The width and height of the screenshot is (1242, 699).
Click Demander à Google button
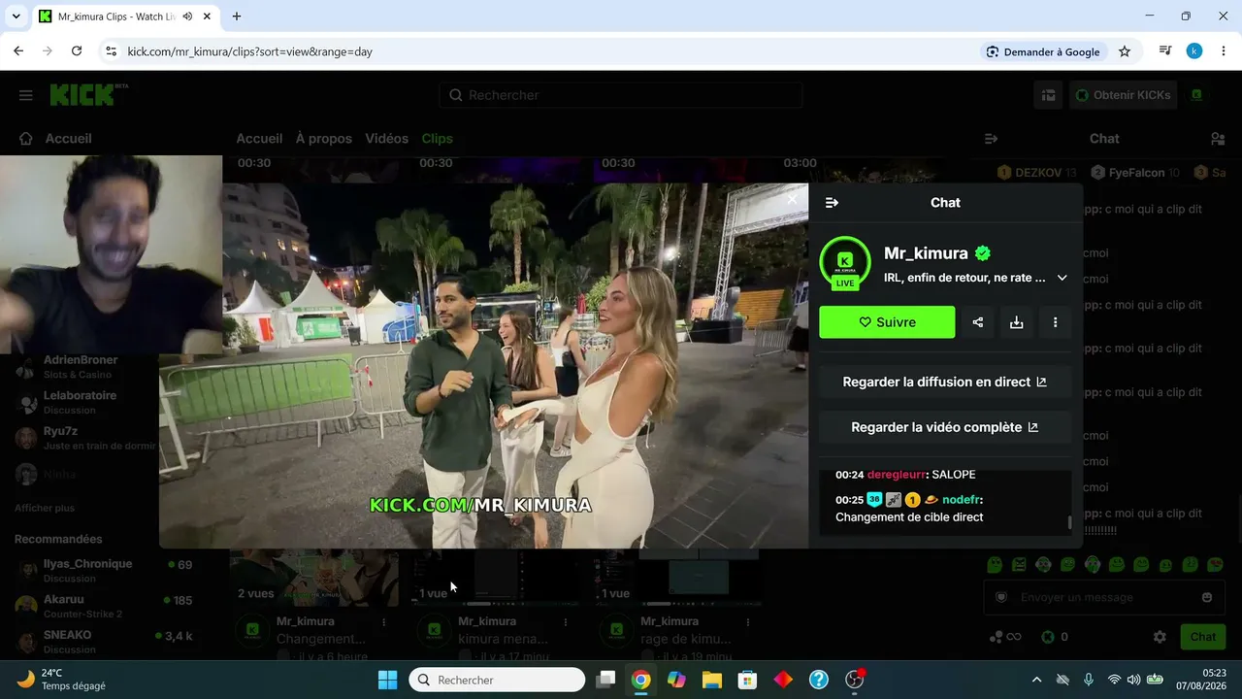(x=1043, y=51)
